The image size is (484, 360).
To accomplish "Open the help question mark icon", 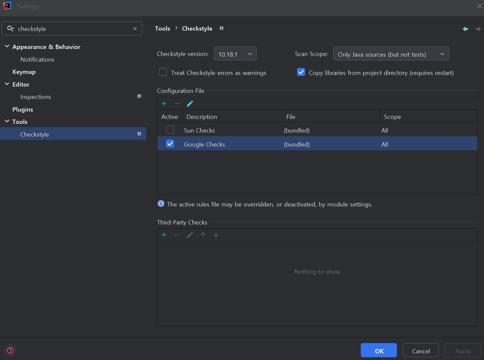I will 10,350.
